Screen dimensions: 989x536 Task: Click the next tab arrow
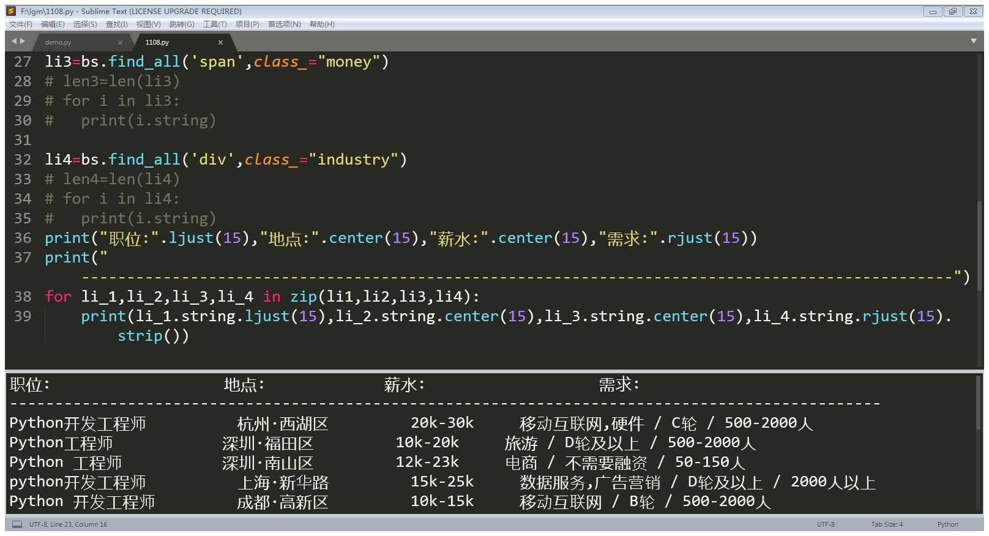coord(23,41)
